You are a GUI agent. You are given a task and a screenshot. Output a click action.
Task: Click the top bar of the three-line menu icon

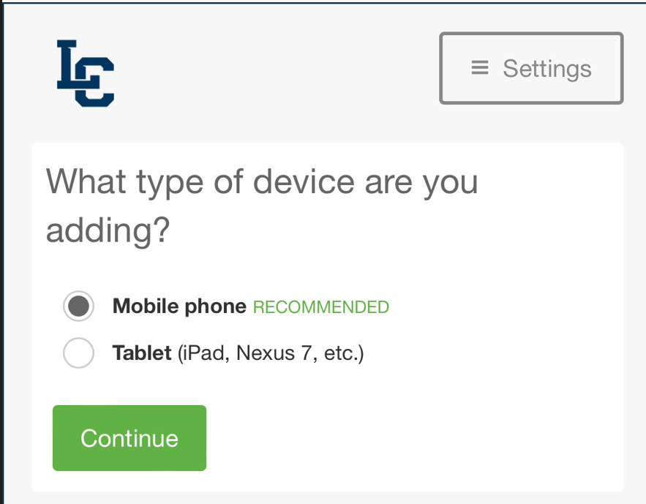coord(480,61)
